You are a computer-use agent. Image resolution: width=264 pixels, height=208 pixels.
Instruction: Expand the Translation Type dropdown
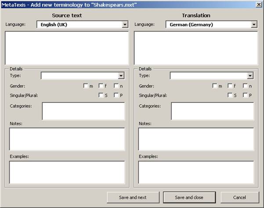coord(250,76)
